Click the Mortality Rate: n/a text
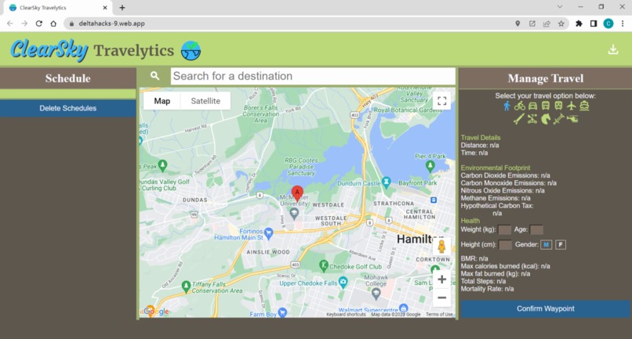Viewport: 632px width, 339px height. [487, 289]
